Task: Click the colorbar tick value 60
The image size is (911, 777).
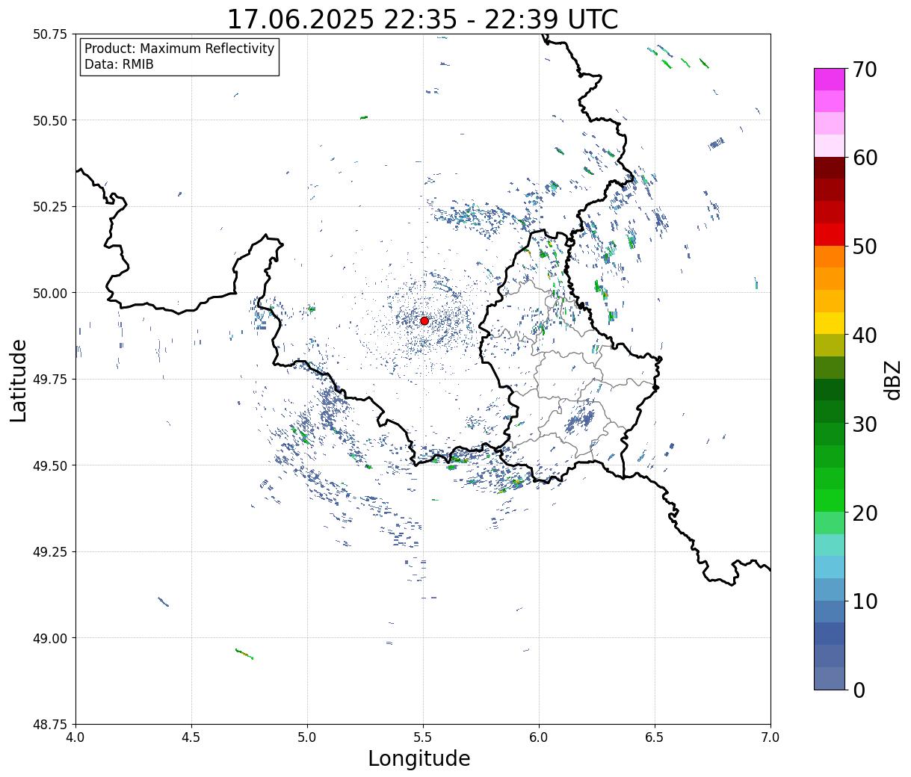Action: tap(864, 158)
